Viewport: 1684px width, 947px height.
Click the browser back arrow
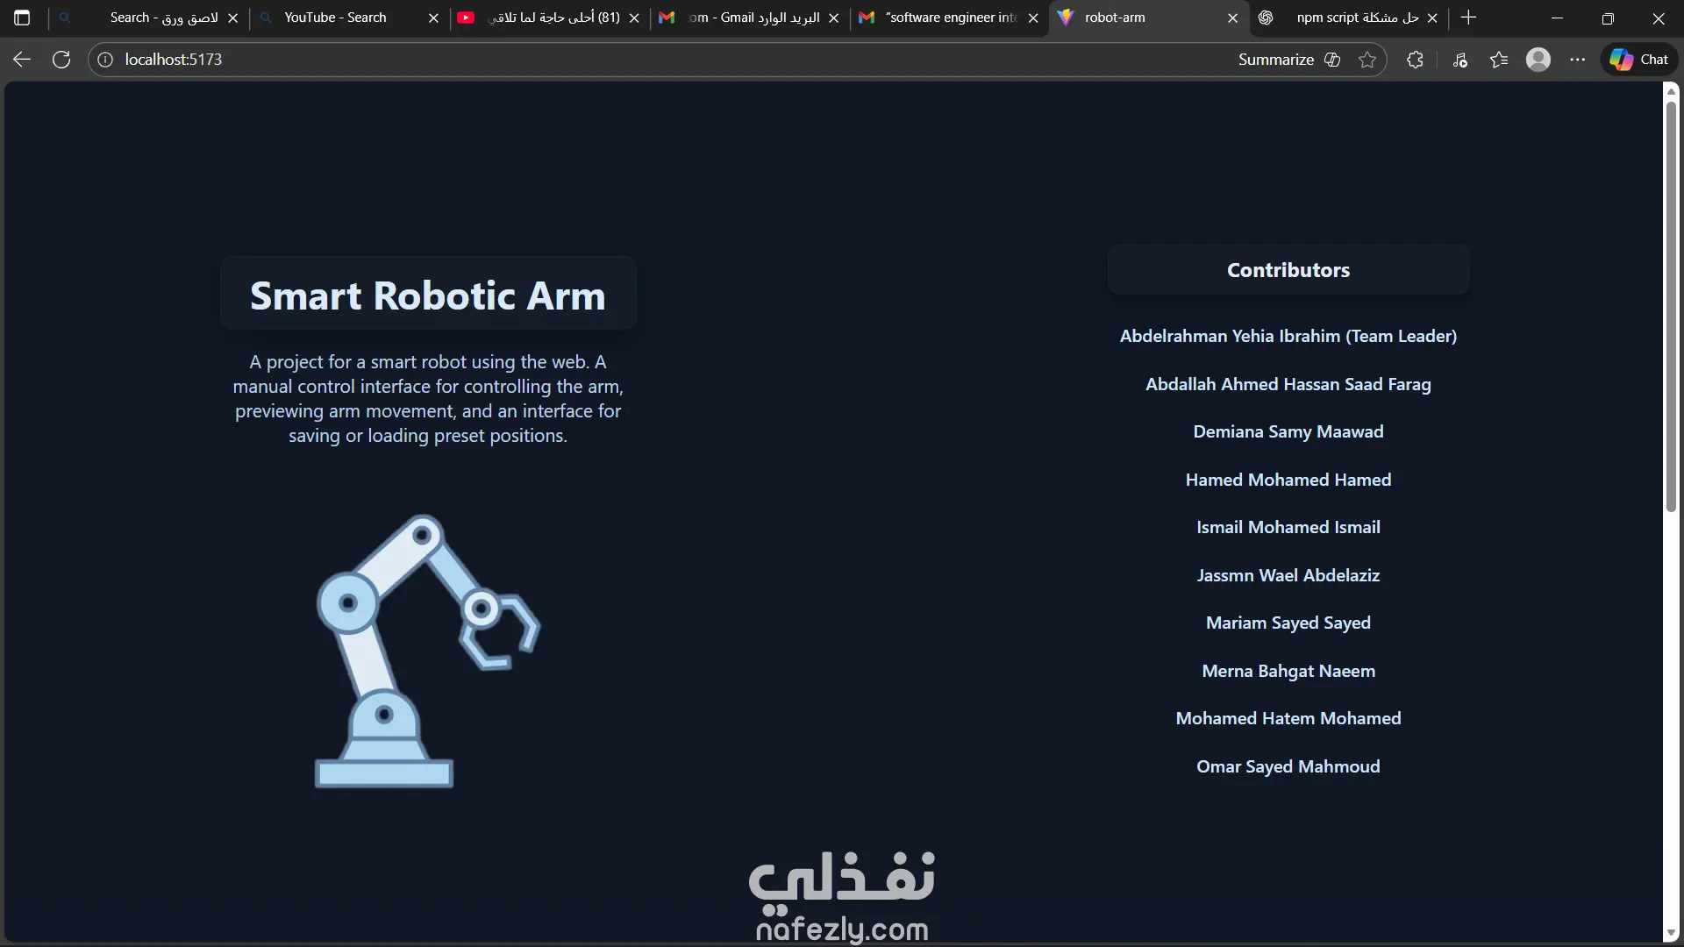[22, 60]
